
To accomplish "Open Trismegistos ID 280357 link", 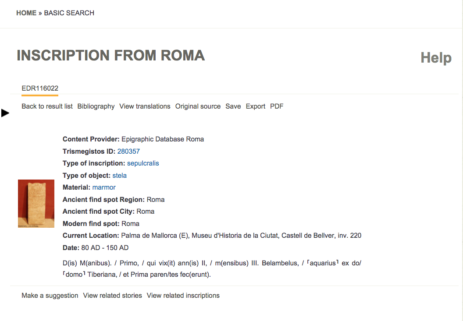I will tap(128, 151).
